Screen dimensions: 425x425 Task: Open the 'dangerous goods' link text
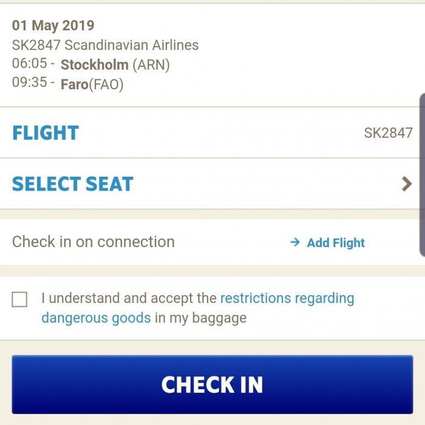pos(96,318)
